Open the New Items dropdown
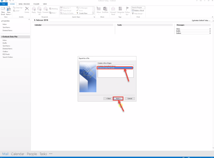The height and width of the screenshot is (158, 214). [x=9, y=11]
